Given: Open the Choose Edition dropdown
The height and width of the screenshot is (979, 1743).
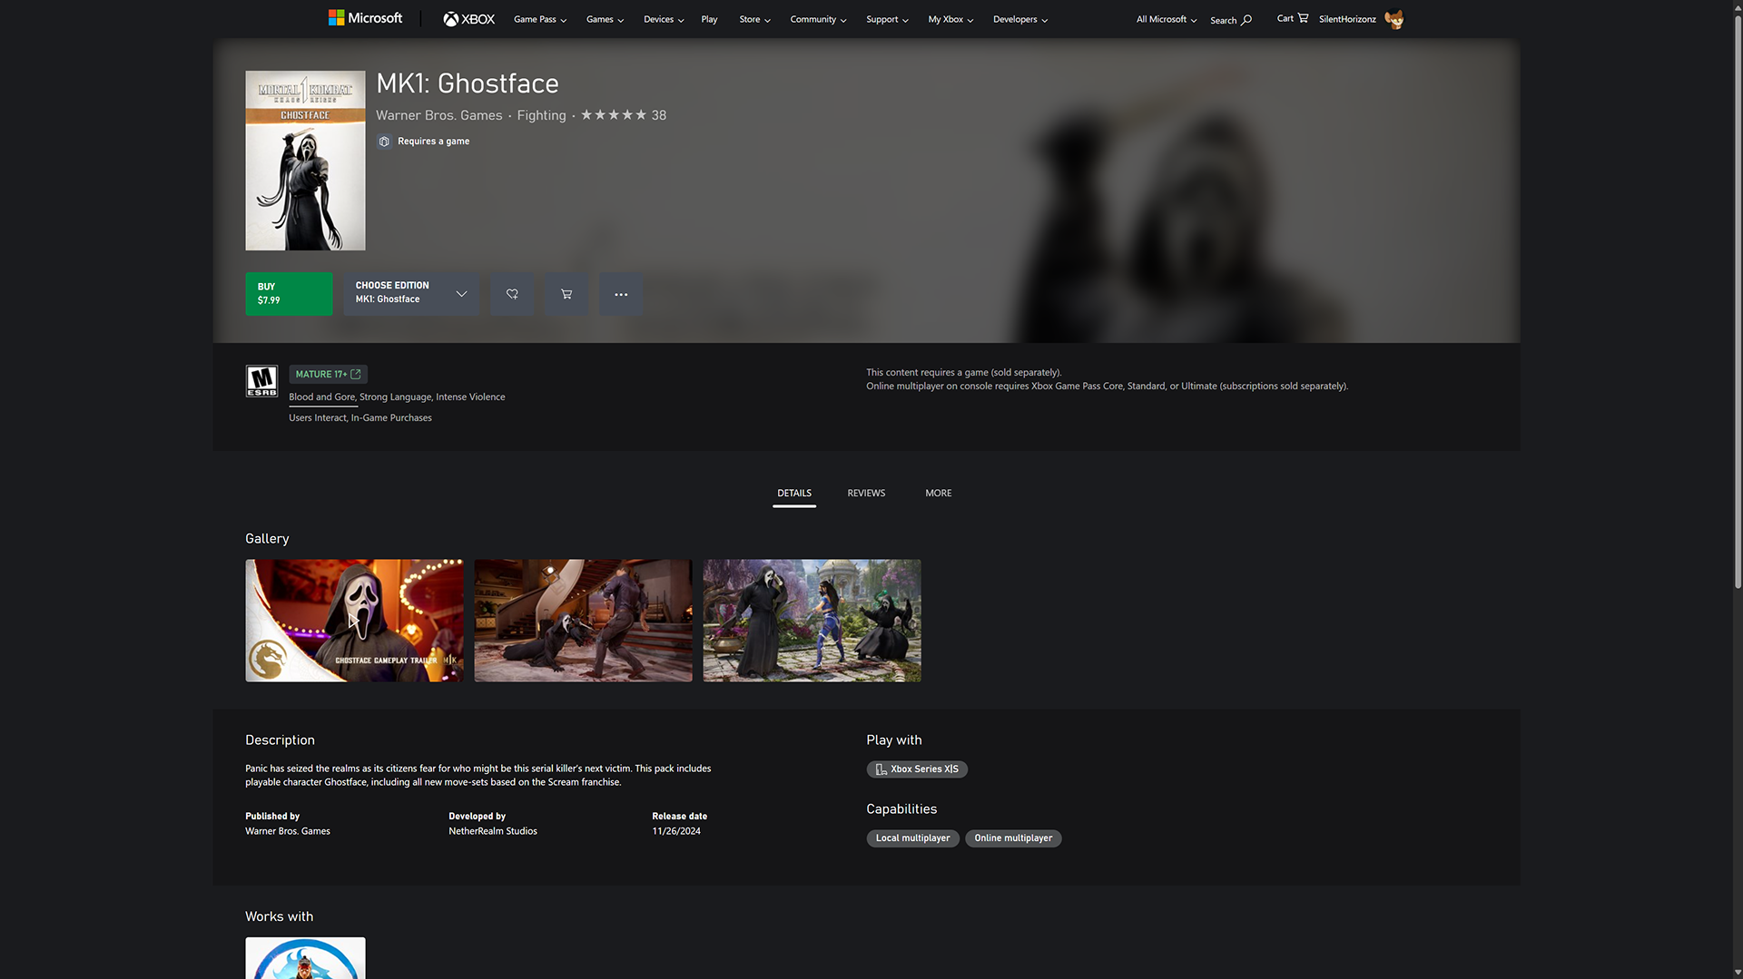Looking at the screenshot, I should (x=411, y=294).
